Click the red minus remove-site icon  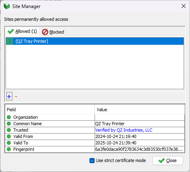[16, 96]
